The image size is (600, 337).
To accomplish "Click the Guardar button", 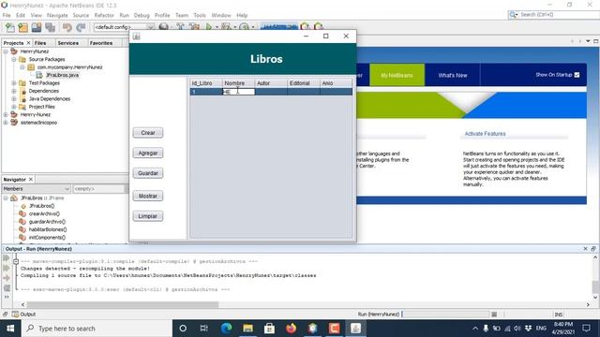I will pos(148,173).
